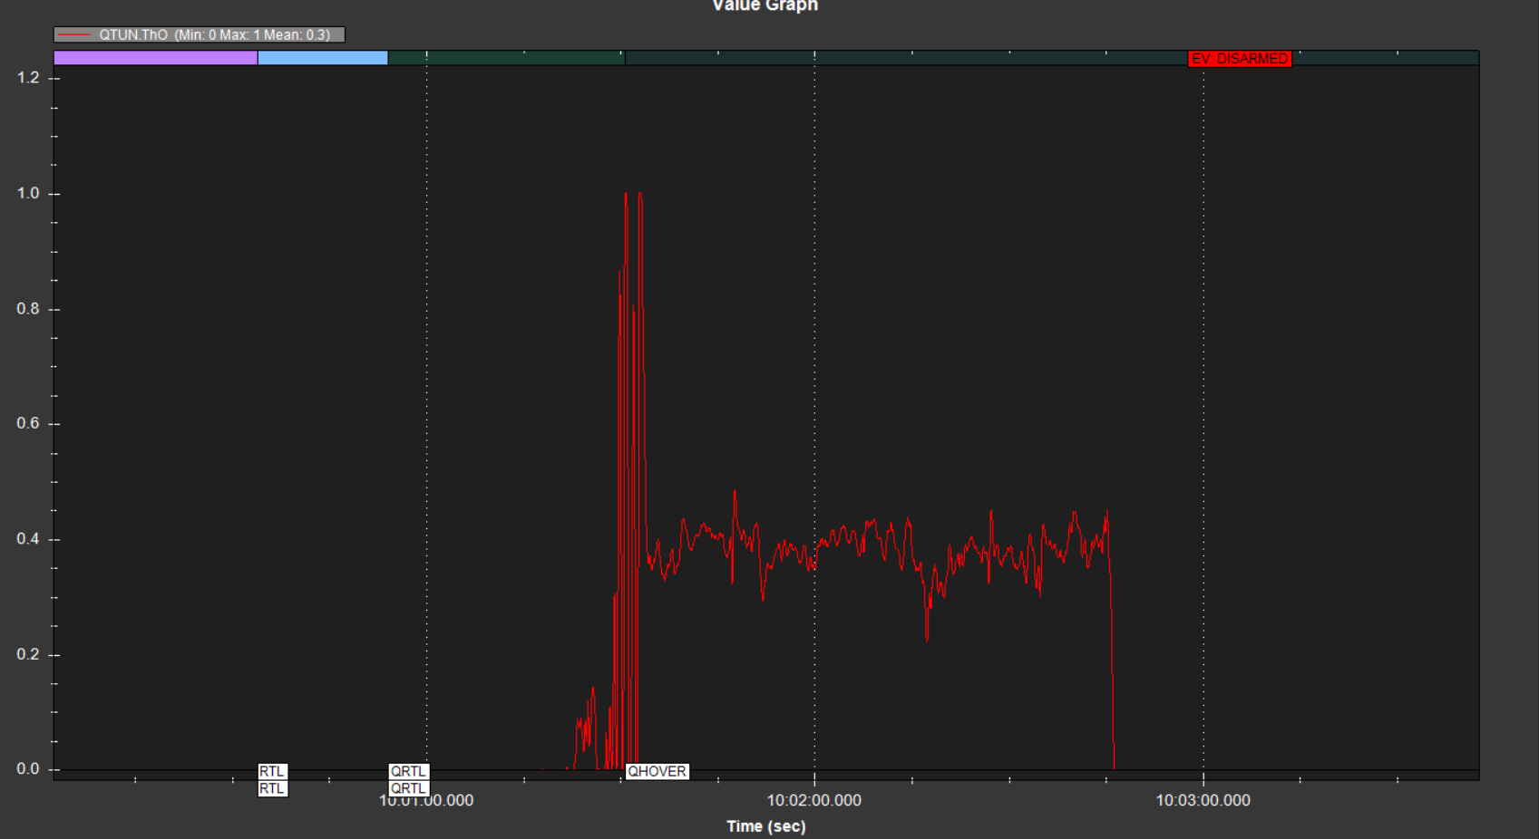Click the 0.4 value on Y axis

(x=28, y=539)
